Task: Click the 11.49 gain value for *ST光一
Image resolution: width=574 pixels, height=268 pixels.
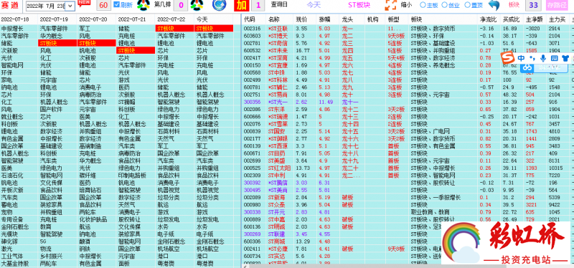Action: pos(326,102)
